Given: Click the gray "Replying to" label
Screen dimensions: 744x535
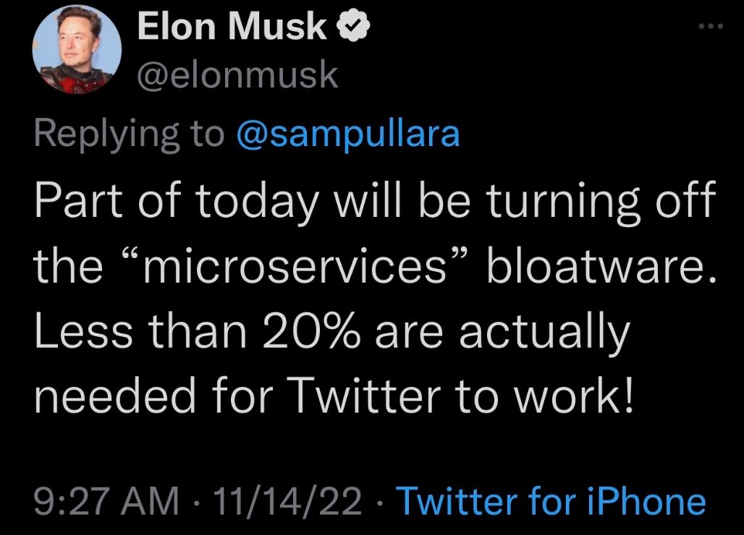Looking at the screenshot, I should pos(130,134).
